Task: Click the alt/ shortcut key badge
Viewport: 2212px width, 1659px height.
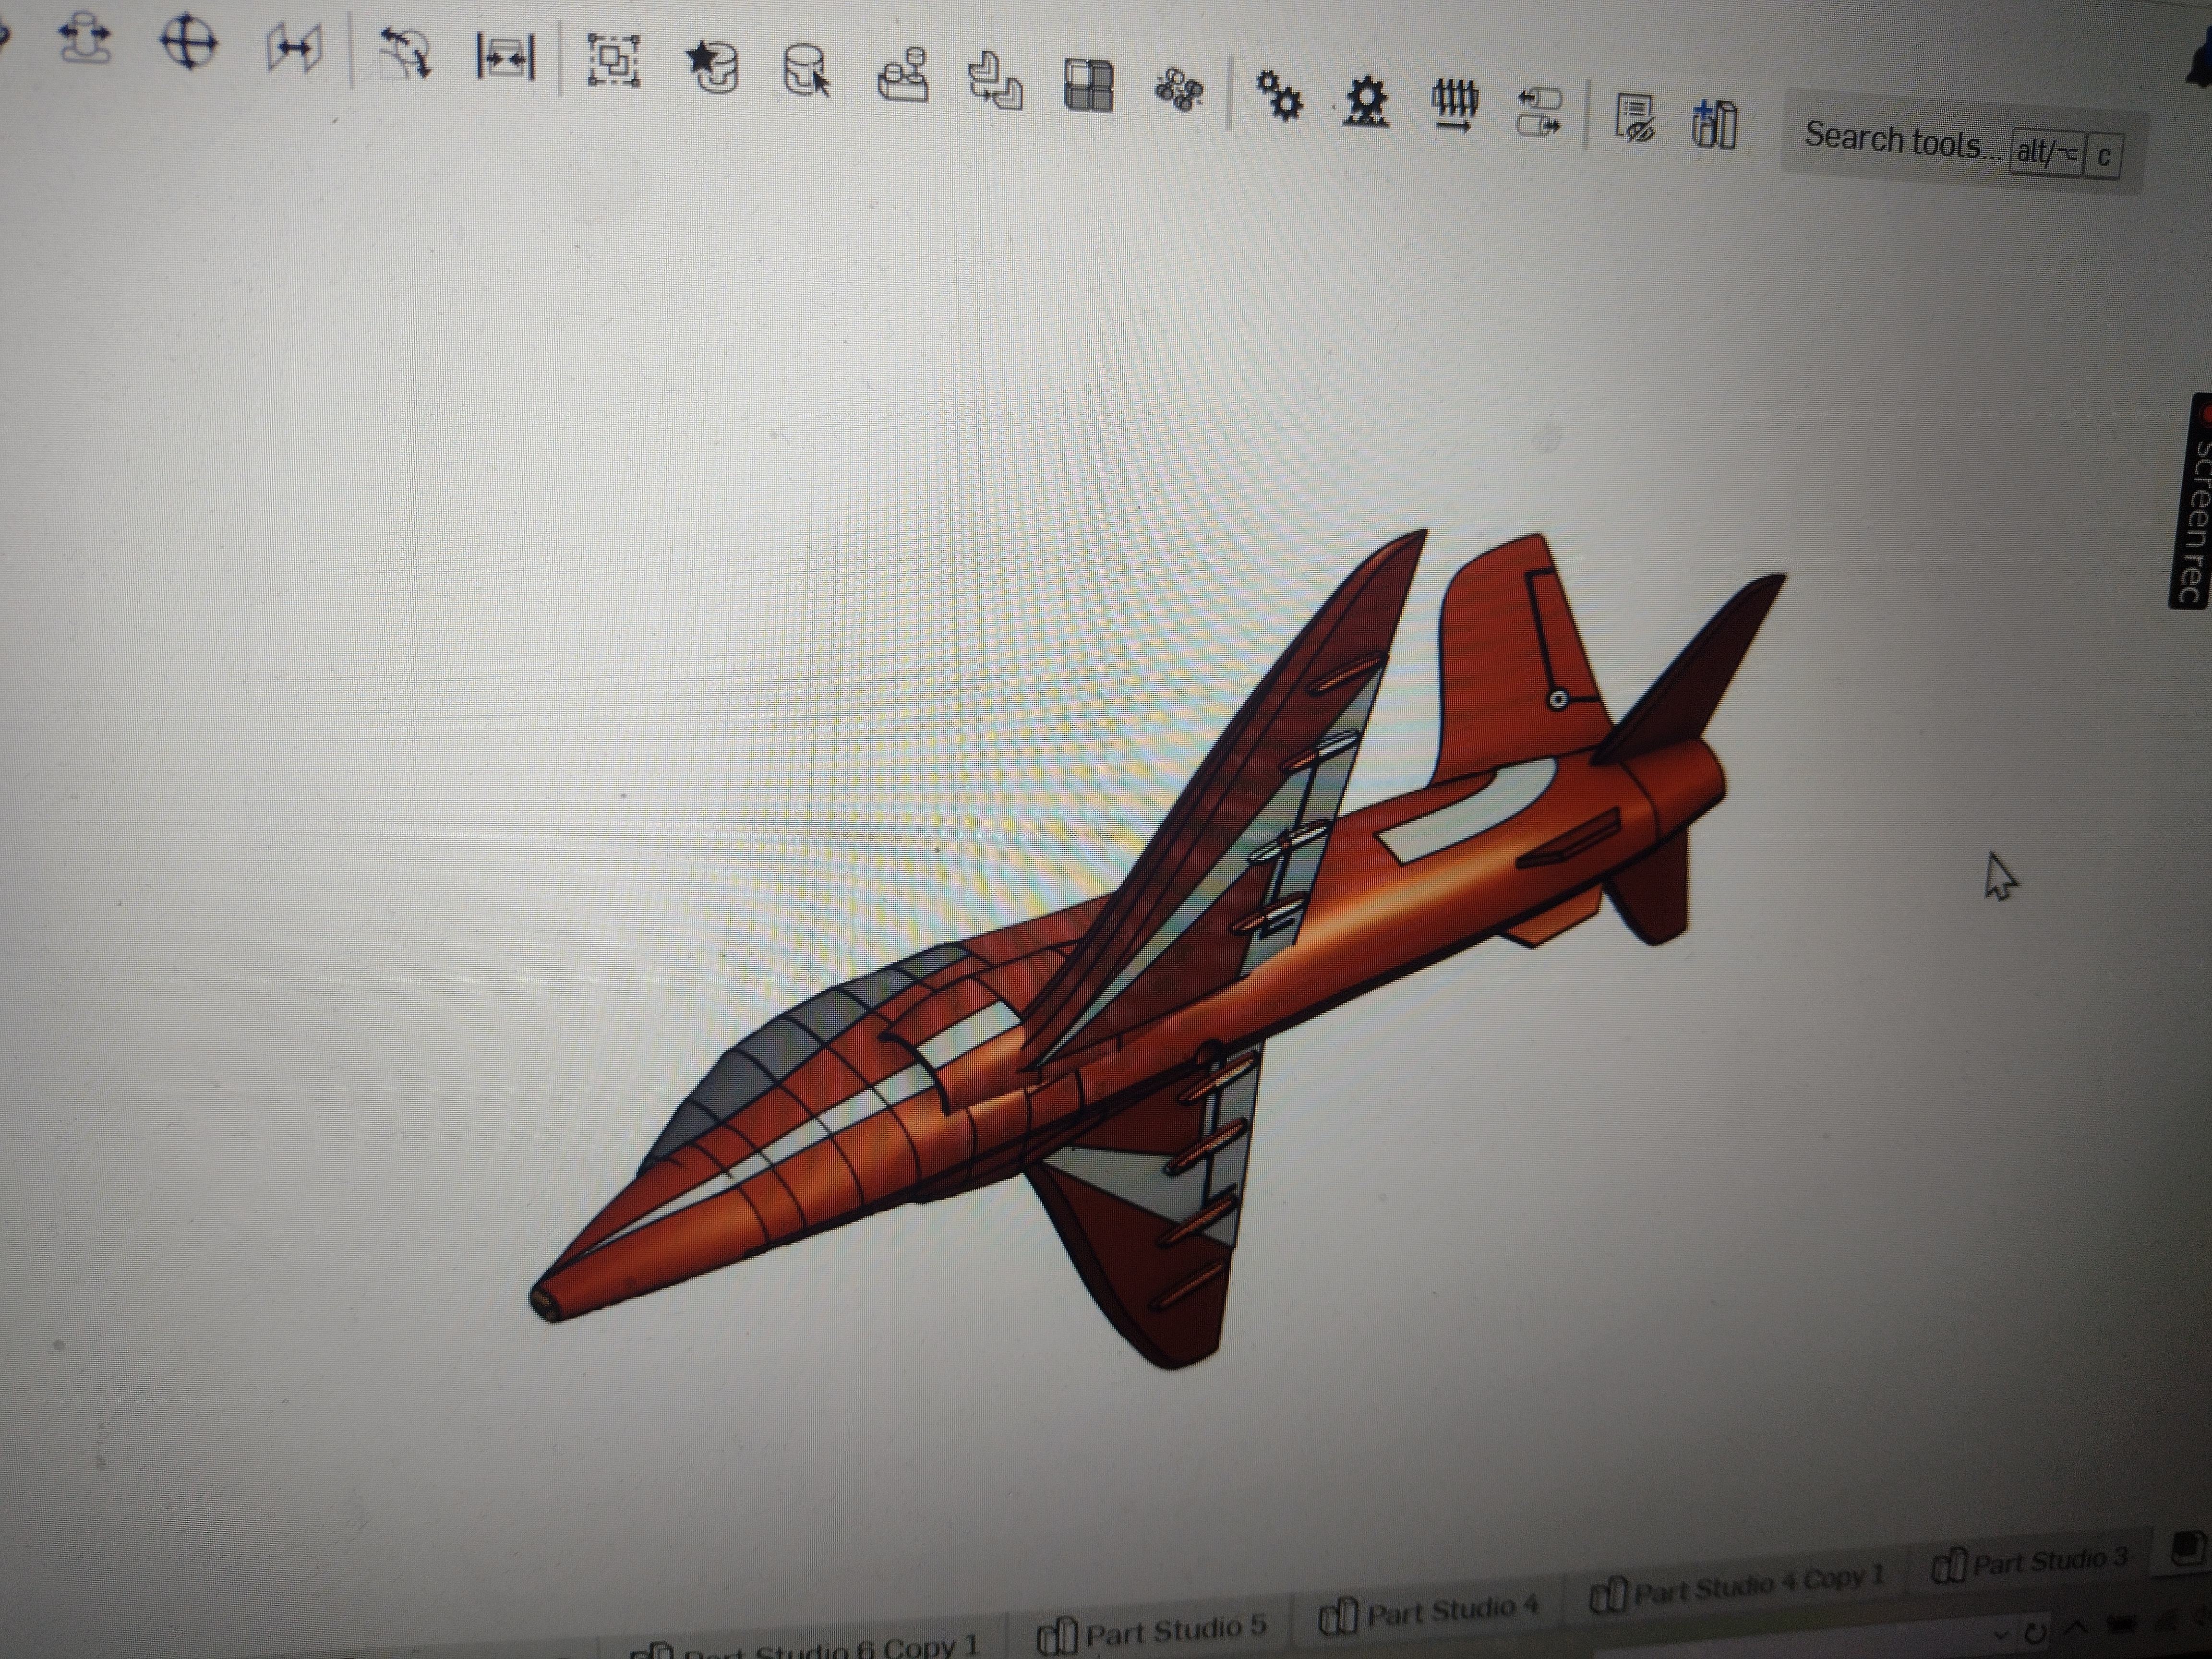Action: point(2046,153)
